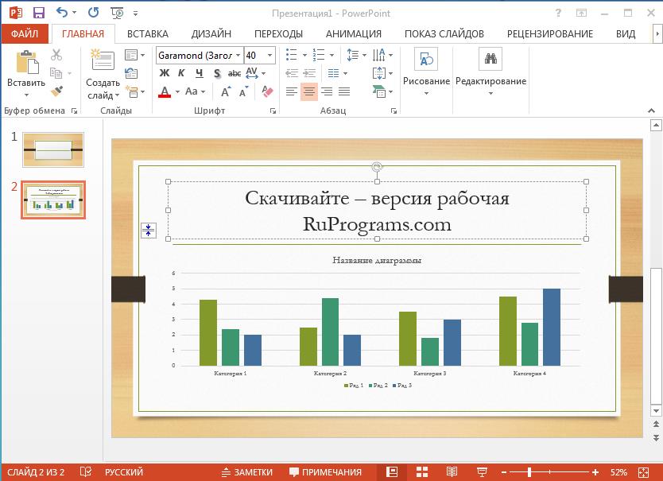Viewport: 663px width, 481px height.
Task: Select slide 1 thumbnail
Action: [x=53, y=149]
